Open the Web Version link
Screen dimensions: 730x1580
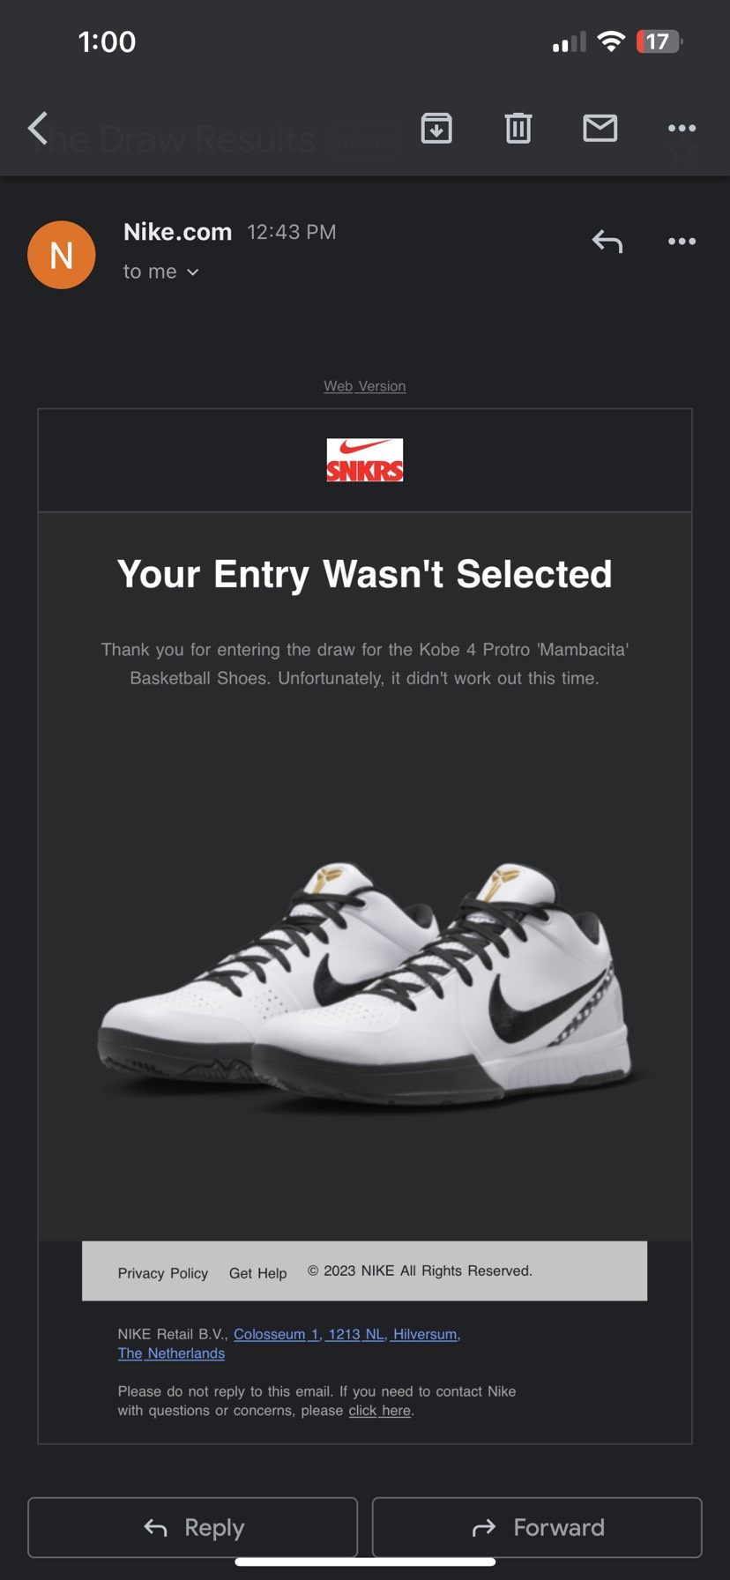pos(365,386)
